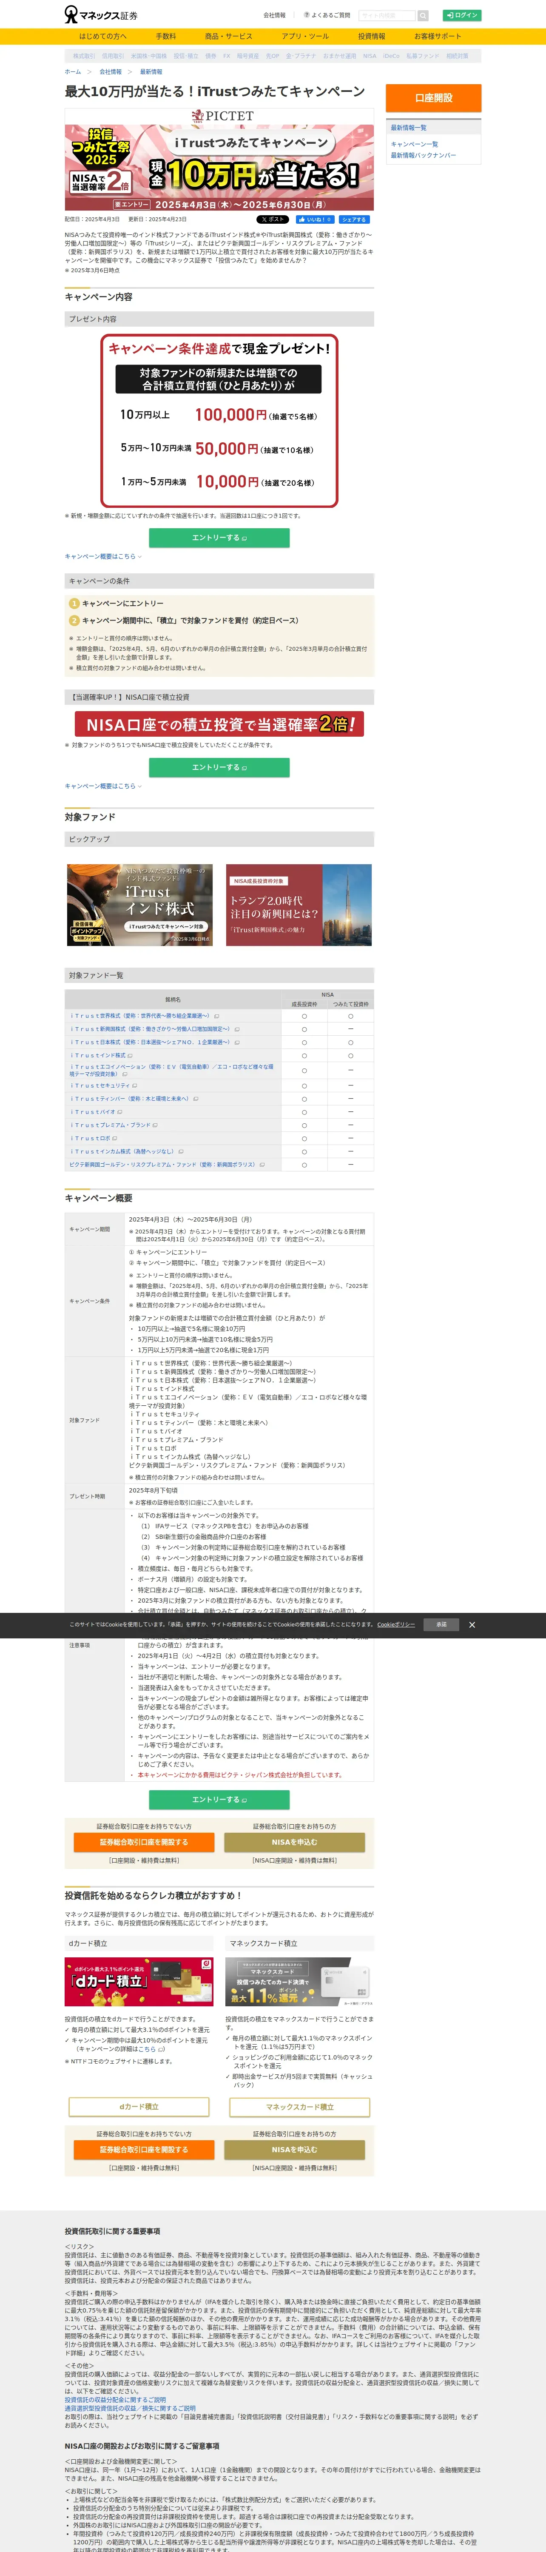Image resolution: width=546 pixels, height=2552 pixels.
Task: Click the dカード積立 banner image
Action: pos(139,1982)
